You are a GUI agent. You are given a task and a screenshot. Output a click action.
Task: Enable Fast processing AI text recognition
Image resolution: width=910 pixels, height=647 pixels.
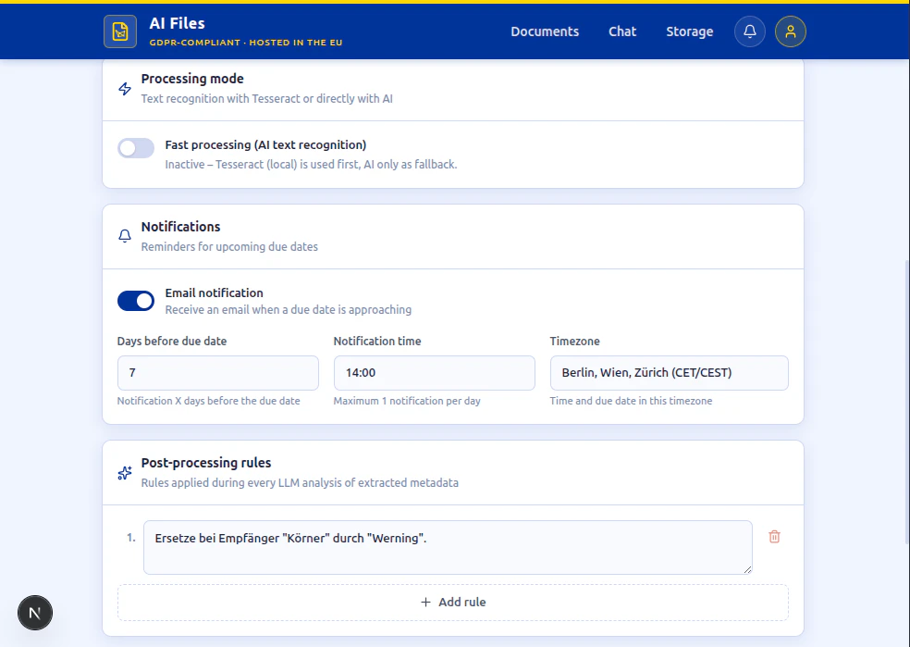(x=135, y=148)
